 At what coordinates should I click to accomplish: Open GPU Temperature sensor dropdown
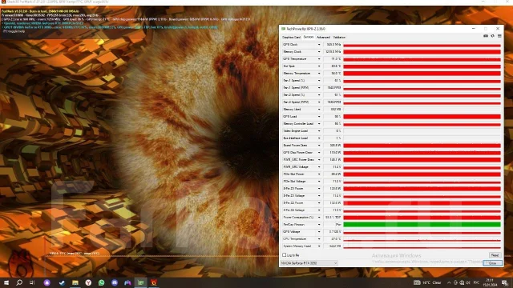[x=319, y=58]
